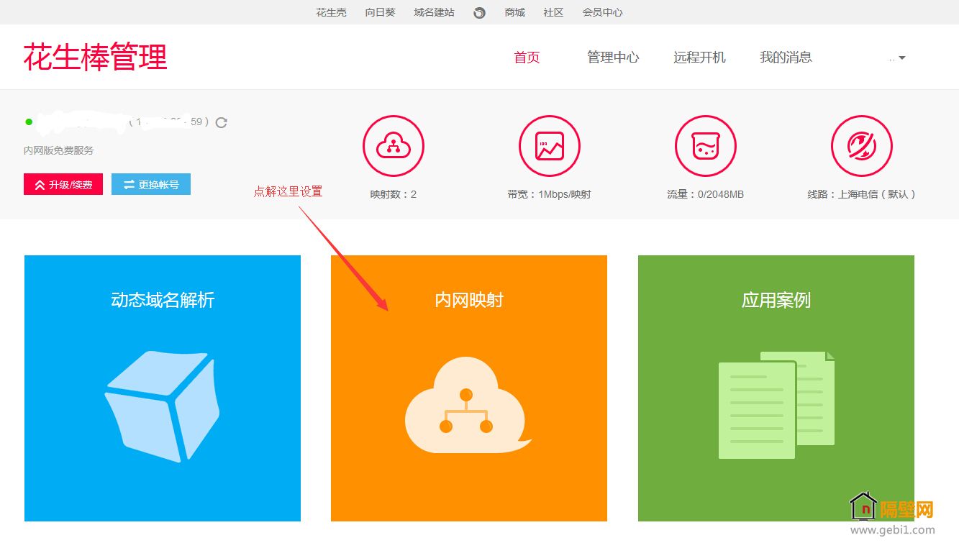This screenshot has height=543, width=959.
Task: Click the 线路：上海电信（默认） label
Action: click(x=862, y=194)
